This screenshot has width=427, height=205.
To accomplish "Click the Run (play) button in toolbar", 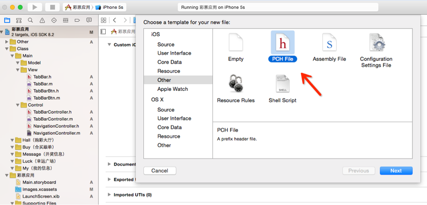I will click(35, 7).
